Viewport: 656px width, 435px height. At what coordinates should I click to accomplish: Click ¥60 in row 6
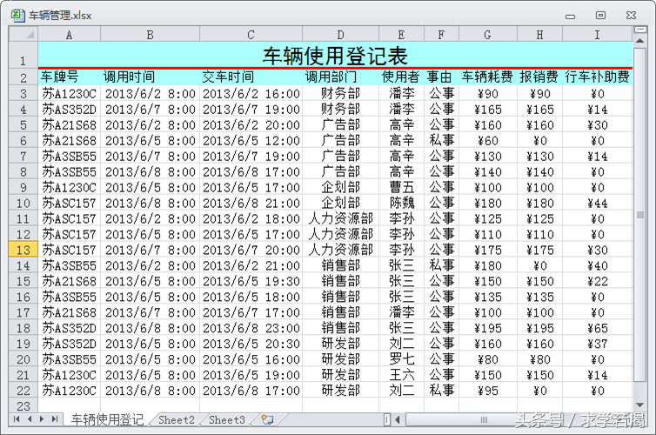488,141
